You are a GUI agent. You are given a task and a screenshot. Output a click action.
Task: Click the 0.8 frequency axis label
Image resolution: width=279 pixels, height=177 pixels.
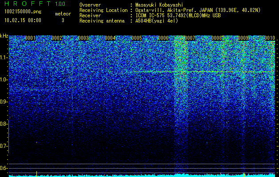(3, 124)
